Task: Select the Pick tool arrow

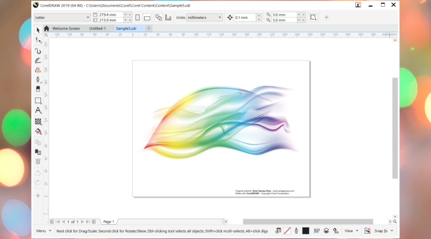Action: [38, 30]
